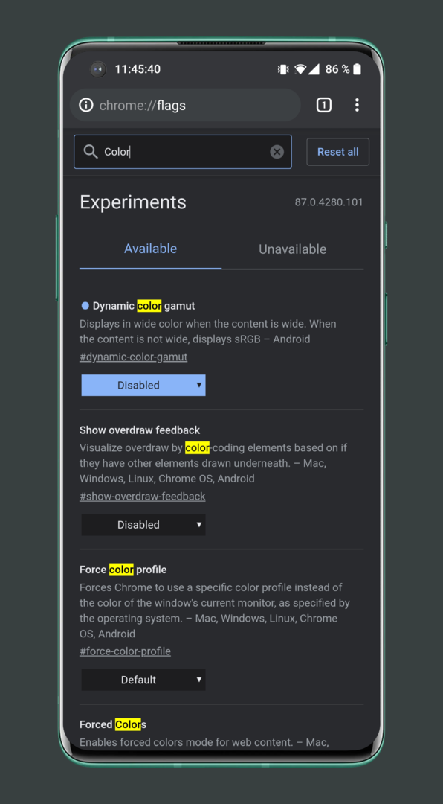Open Force color profile Default dropdown
The width and height of the screenshot is (443, 804).
(143, 680)
